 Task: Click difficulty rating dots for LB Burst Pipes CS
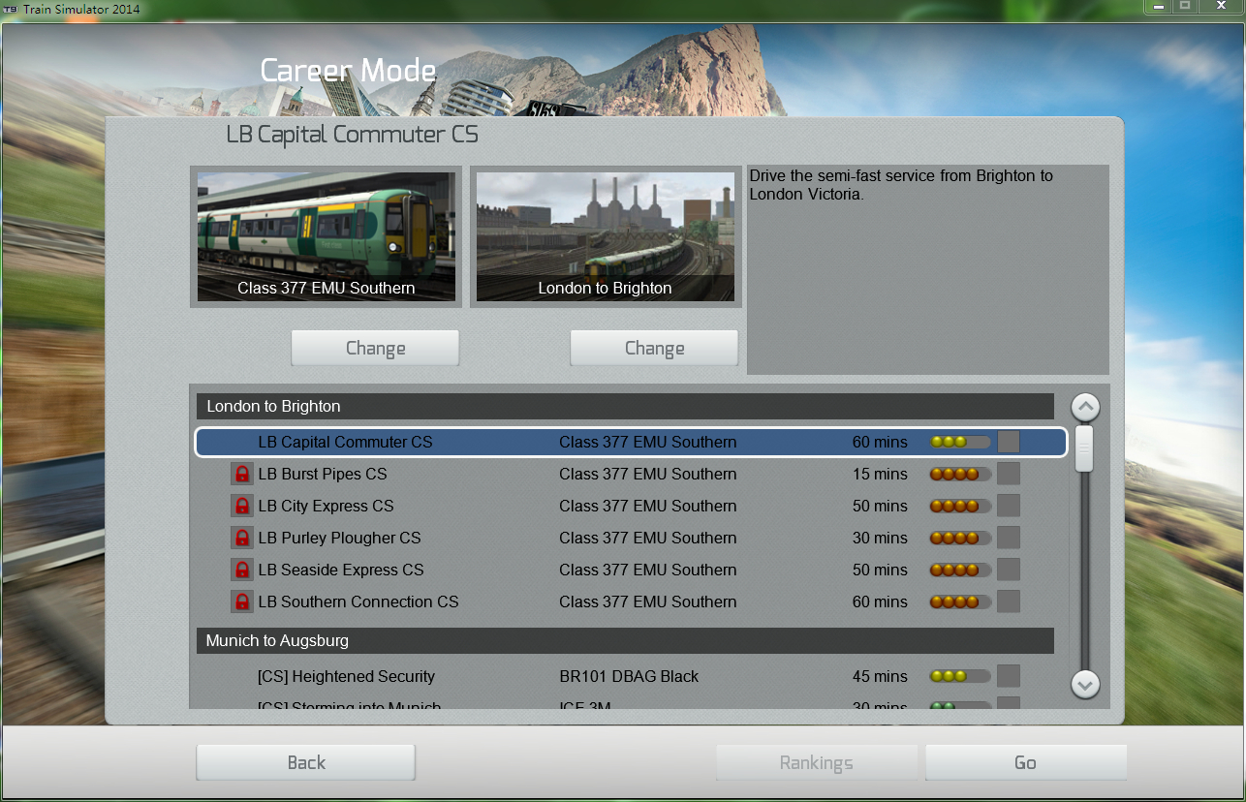click(x=960, y=474)
